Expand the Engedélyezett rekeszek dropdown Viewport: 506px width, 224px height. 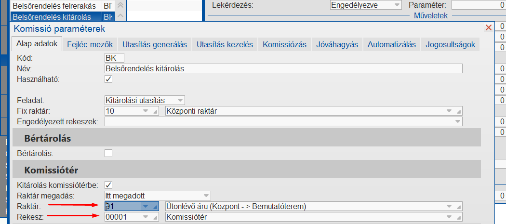(457, 121)
